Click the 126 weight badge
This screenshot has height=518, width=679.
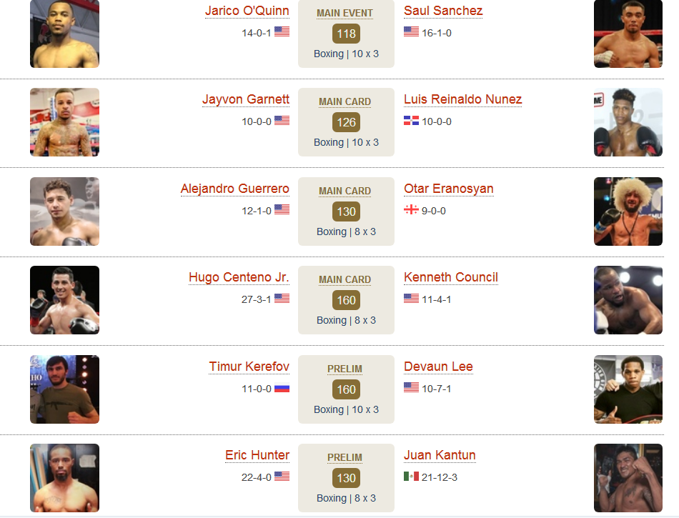click(x=346, y=122)
